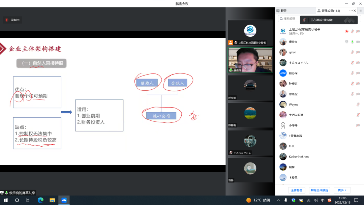Viewport: 364px width, 205px height.
Task: Click Wayne's muted microphone icon
Action: click(358, 105)
